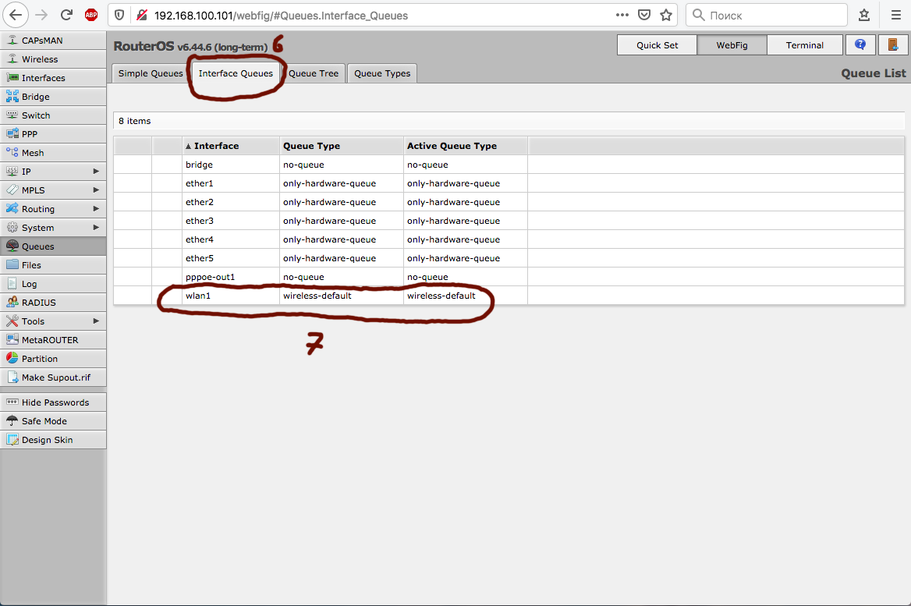Viewport: 911px width, 606px height.
Task: Open the ether2 interface queue
Action: [509, 202]
